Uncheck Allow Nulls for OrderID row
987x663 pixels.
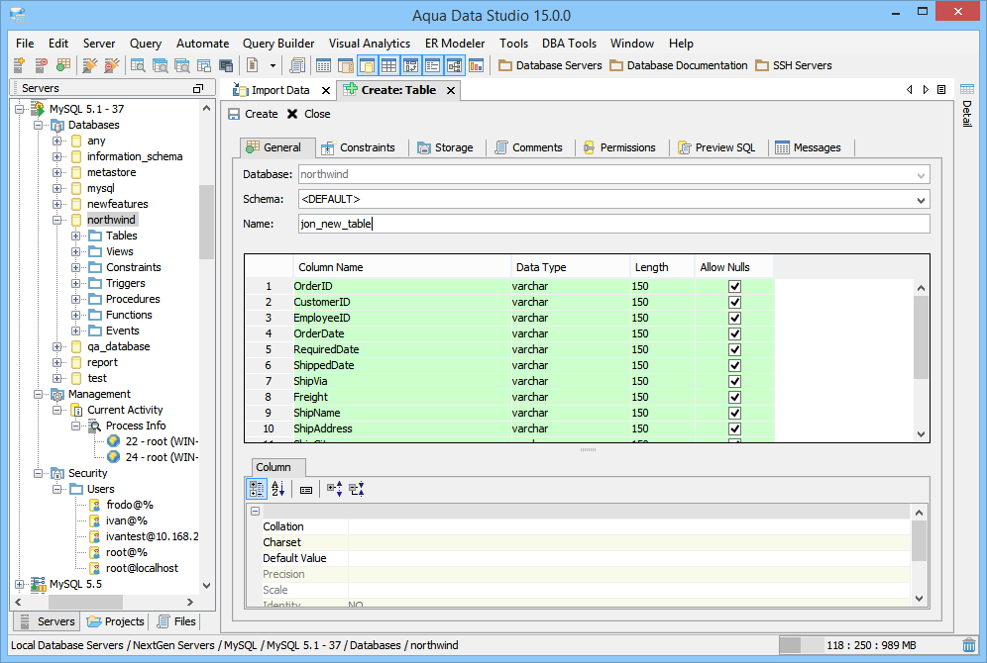[x=734, y=286]
